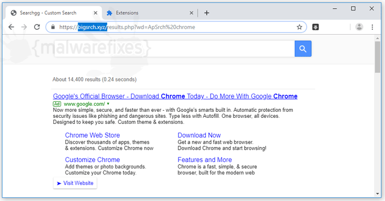Open Chrome's three-dot menu
The width and height of the screenshot is (385, 201).
point(372,27)
